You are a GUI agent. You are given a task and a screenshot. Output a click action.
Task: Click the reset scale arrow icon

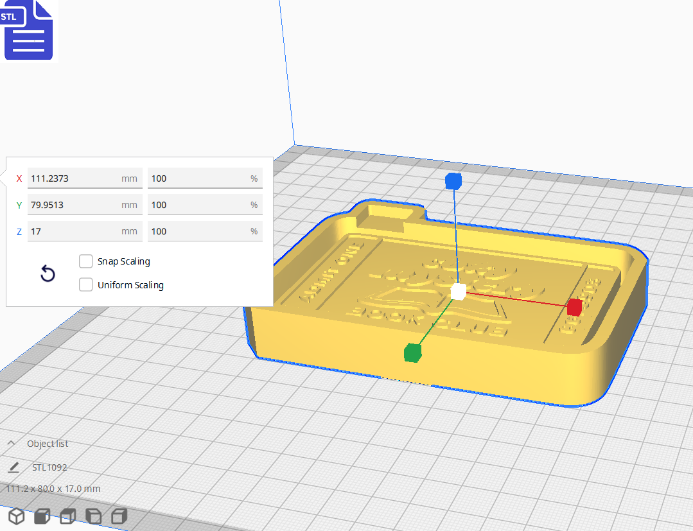[48, 274]
